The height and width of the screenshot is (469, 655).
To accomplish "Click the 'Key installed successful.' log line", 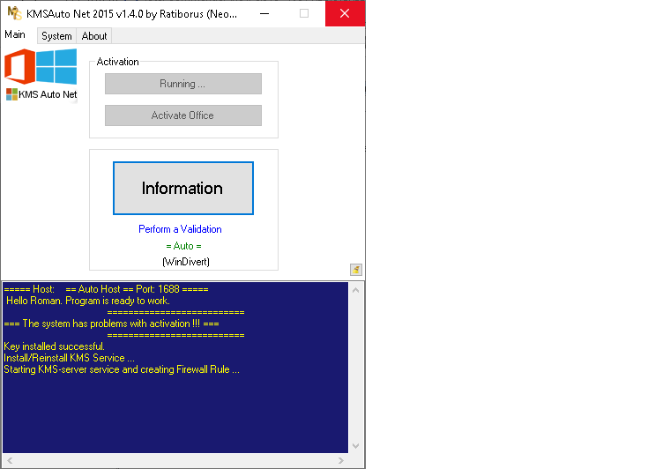I will coord(55,346).
